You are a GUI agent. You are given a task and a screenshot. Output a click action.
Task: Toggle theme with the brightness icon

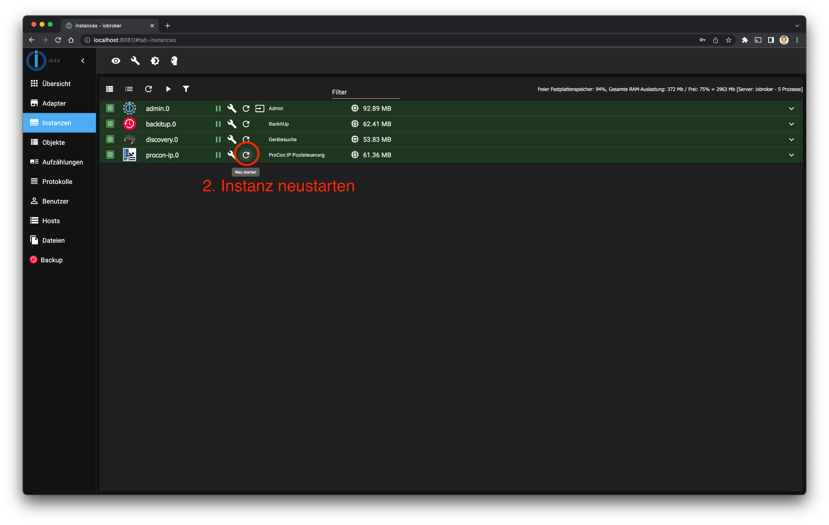(155, 61)
